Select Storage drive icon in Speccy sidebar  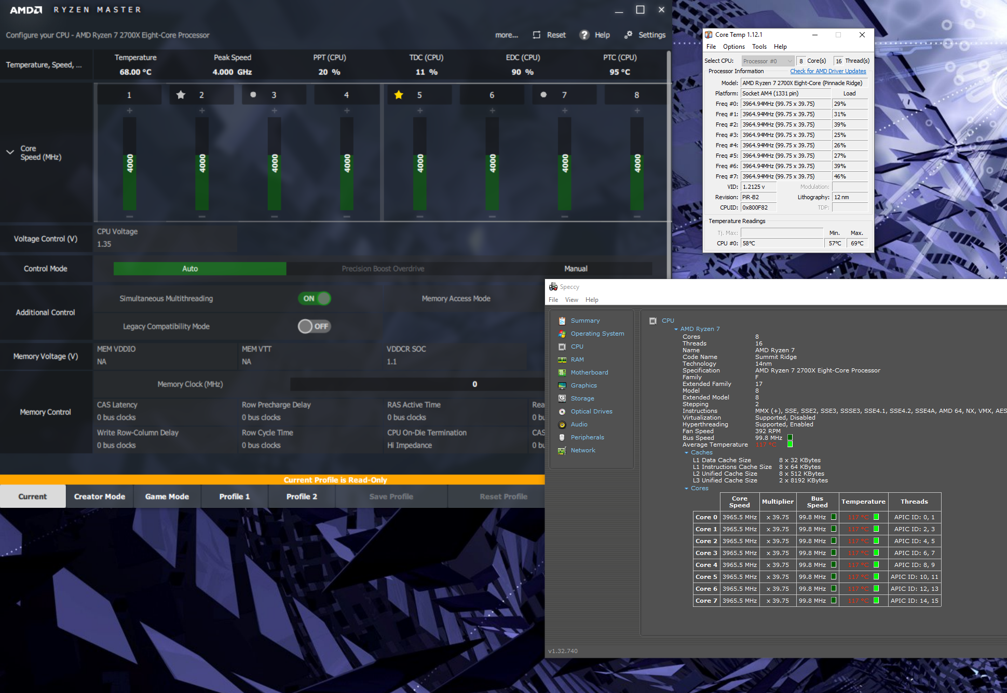pyautogui.click(x=562, y=398)
